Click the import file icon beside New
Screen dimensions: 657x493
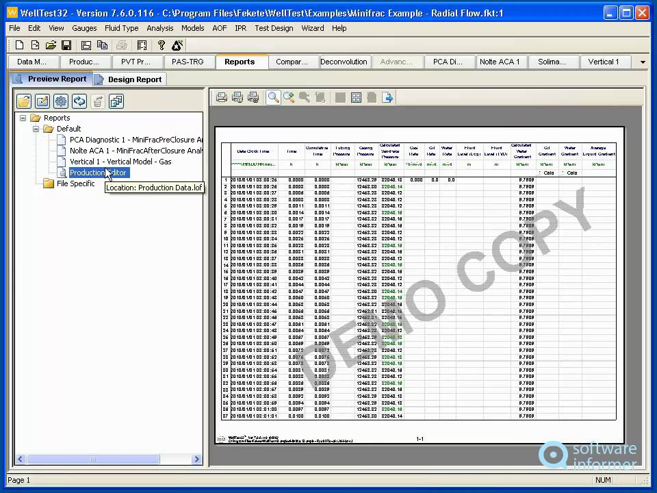click(x=35, y=45)
